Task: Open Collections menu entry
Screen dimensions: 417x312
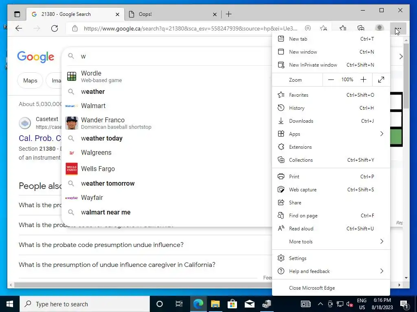Action: point(331,160)
